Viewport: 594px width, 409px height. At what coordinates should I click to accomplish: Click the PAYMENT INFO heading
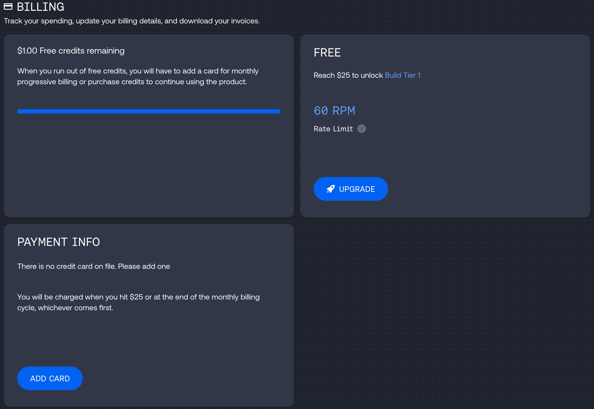[58, 242]
